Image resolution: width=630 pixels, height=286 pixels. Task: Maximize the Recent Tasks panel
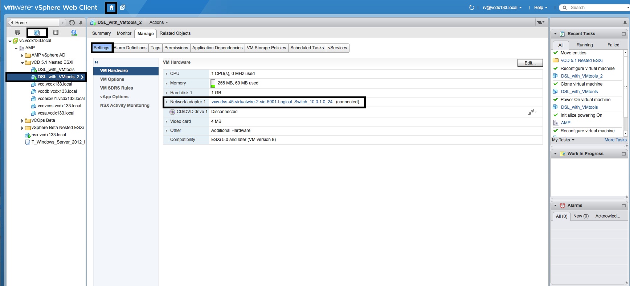tap(624, 34)
